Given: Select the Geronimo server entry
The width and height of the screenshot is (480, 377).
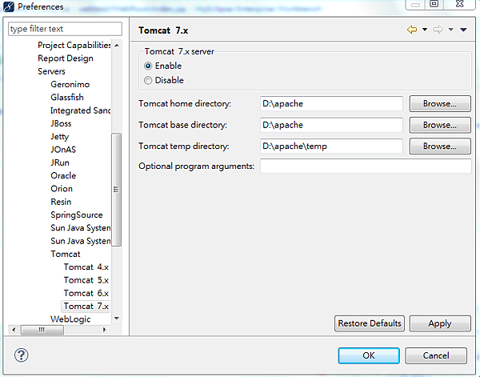Looking at the screenshot, I should pos(70,85).
